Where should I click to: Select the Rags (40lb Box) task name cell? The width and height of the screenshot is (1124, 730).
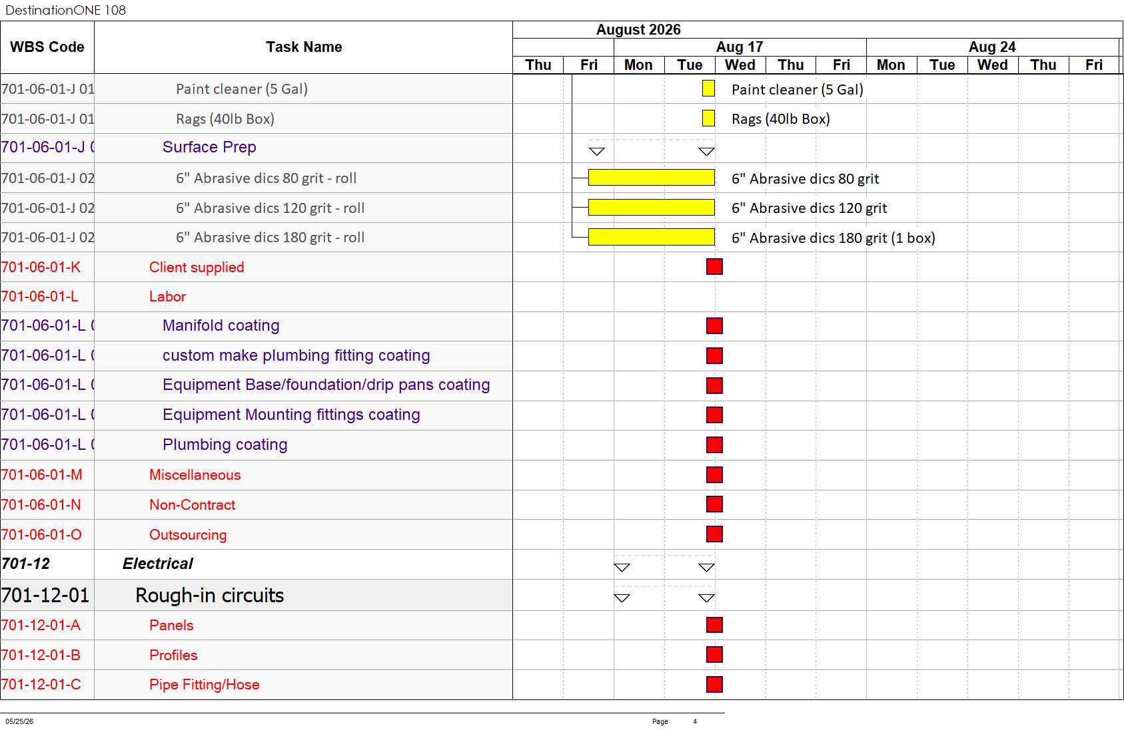[x=304, y=118]
